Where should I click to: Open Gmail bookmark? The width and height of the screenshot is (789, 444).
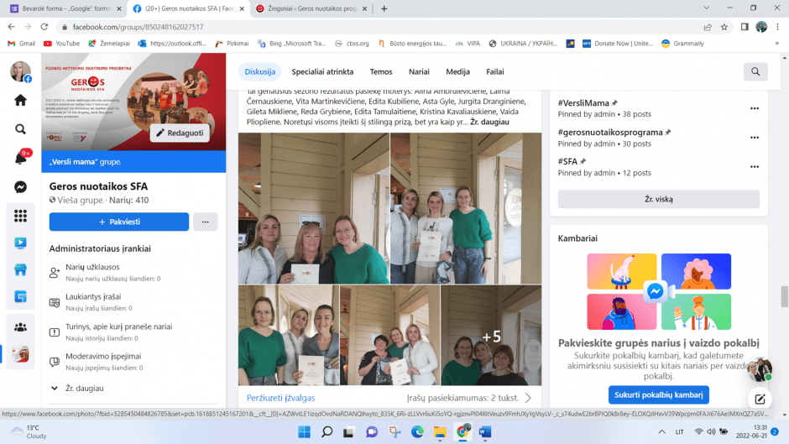[22, 44]
